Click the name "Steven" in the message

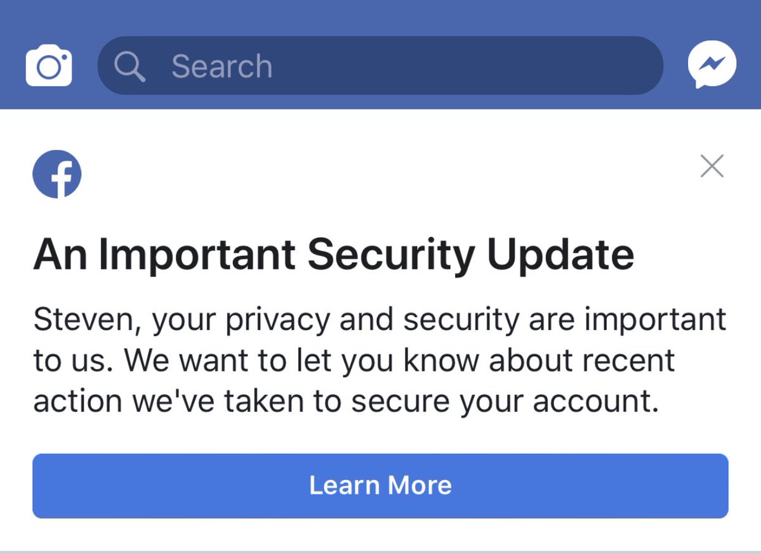pyautogui.click(x=83, y=320)
